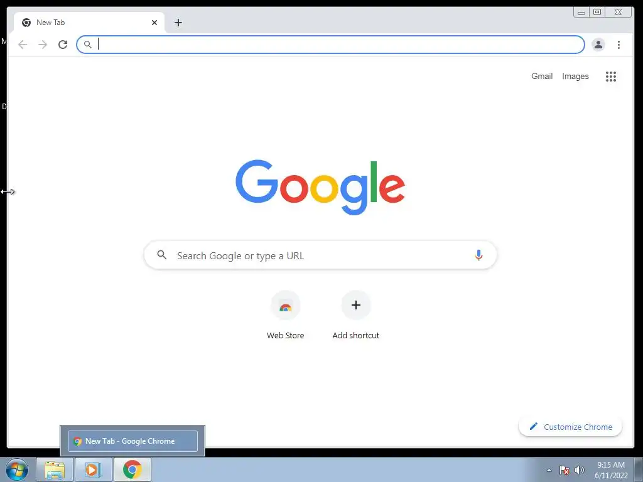
Task: Click the Google logo
Action: (320, 187)
